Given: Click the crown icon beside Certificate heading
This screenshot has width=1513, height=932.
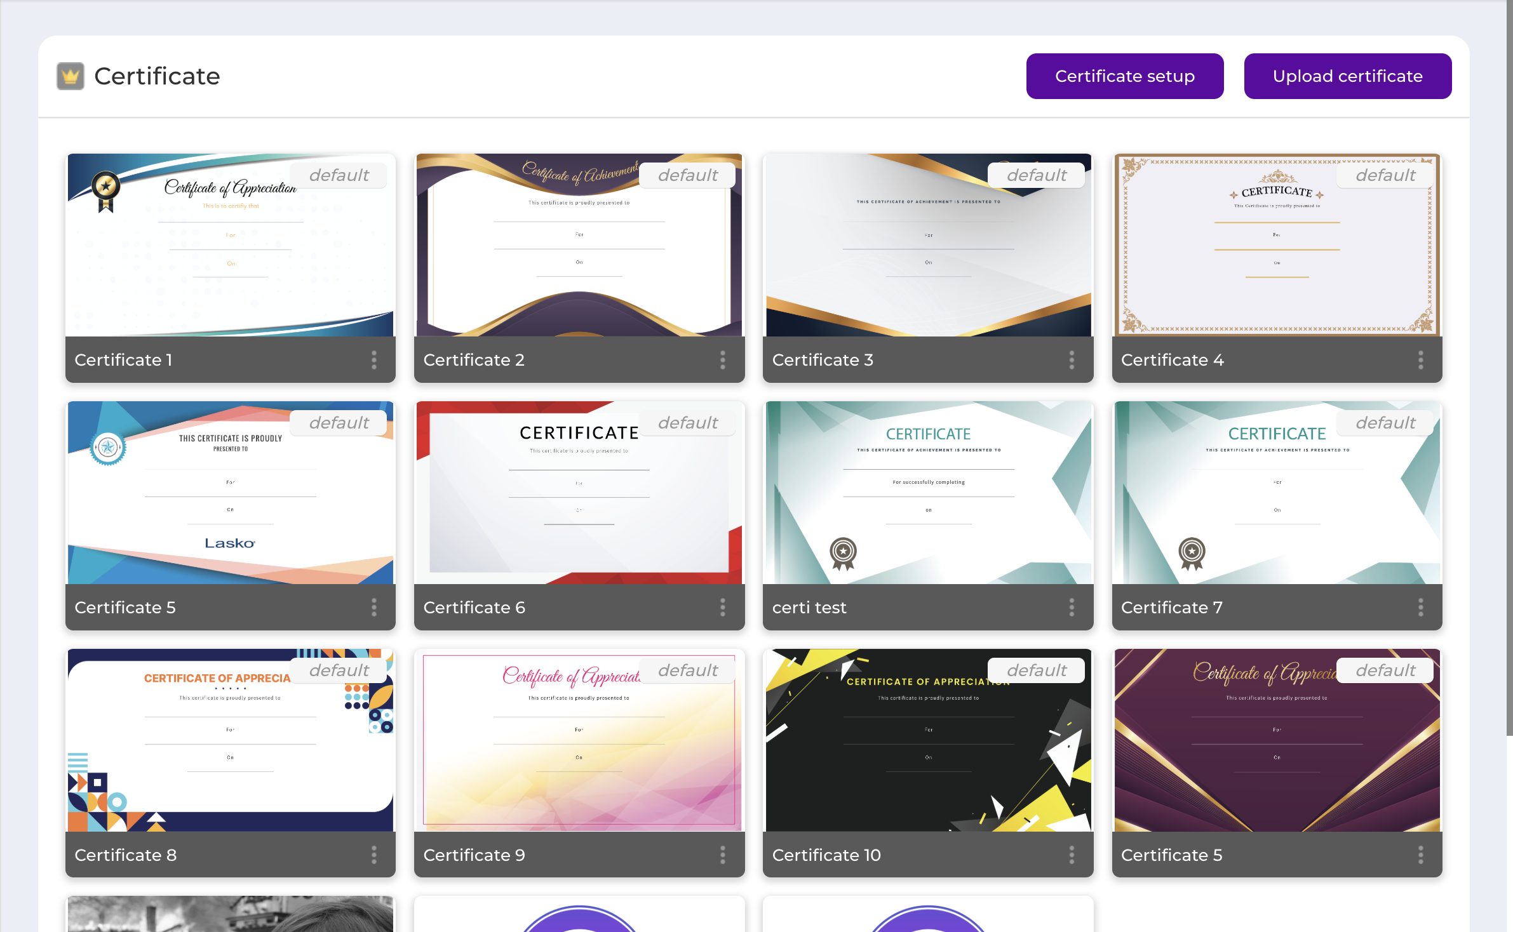Looking at the screenshot, I should coord(71,76).
